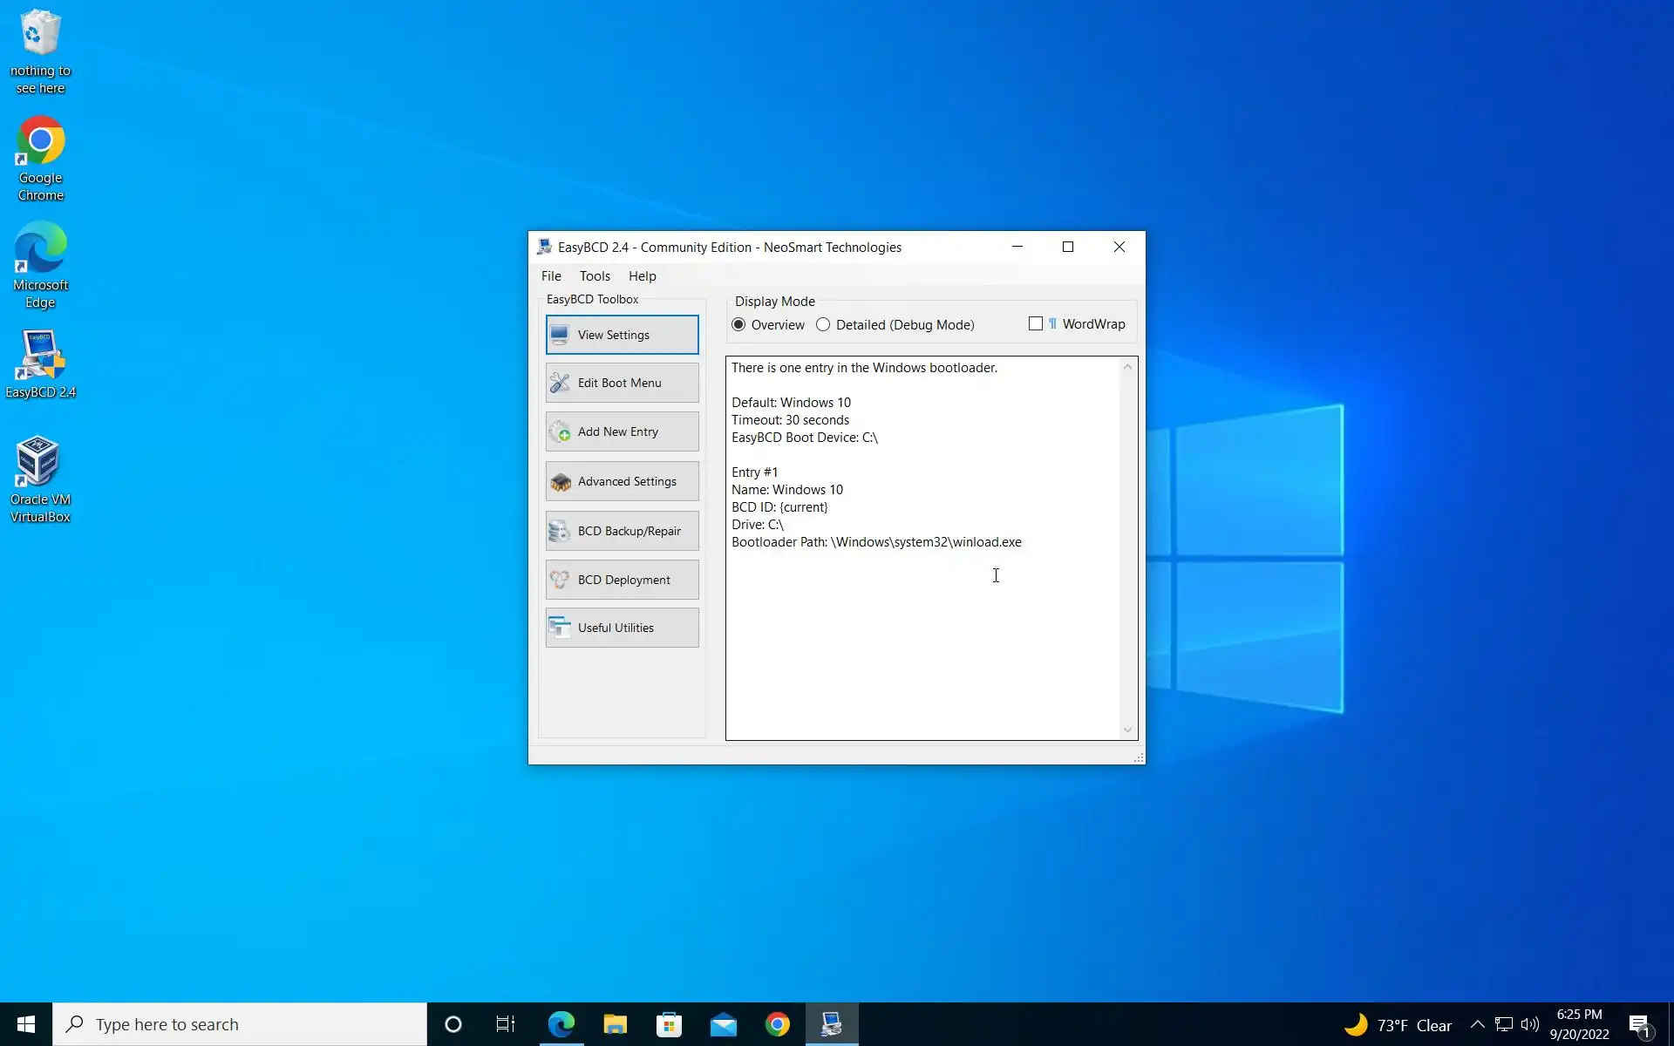Enable the WordWrap checkbox
This screenshot has width=1674, height=1046.
click(x=1036, y=323)
